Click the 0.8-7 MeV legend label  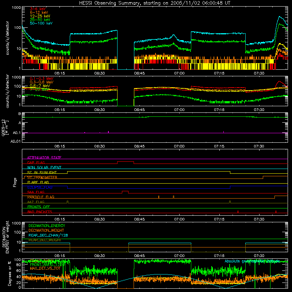click(40, 86)
